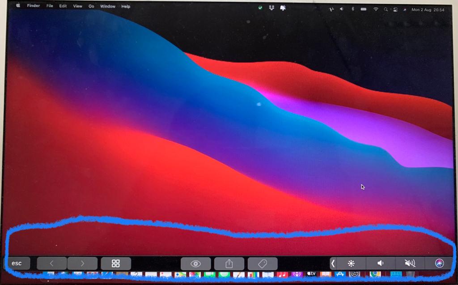This screenshot has height=285, width=458.
Task: Open the Edit menu
Action: tap(63, 6)
